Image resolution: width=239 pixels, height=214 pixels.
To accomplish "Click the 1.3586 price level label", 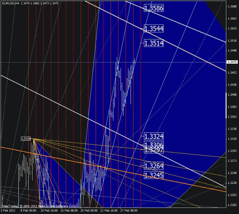I will [x=154, y=8].
